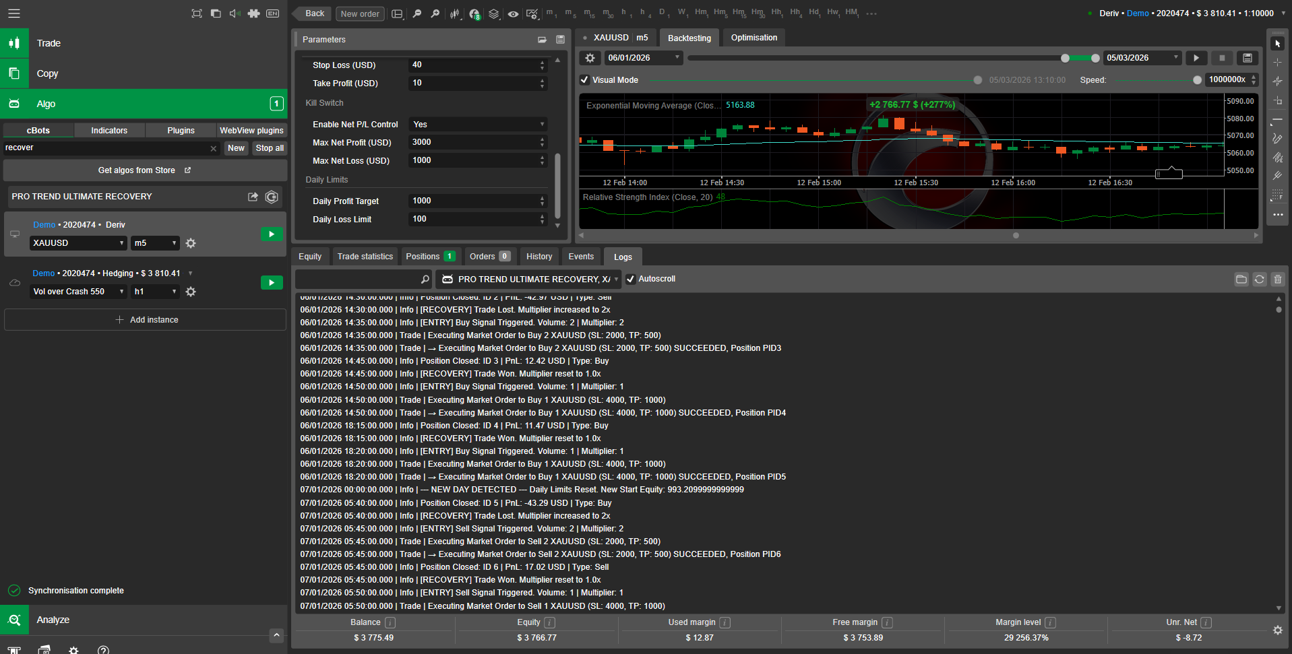Open the Enable Net P/L Control dropdown
The image size is (1292, 654).
point(478,125)
